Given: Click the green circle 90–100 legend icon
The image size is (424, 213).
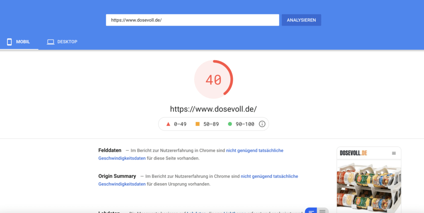Looking at the screenshot, I should click(230, 124).
